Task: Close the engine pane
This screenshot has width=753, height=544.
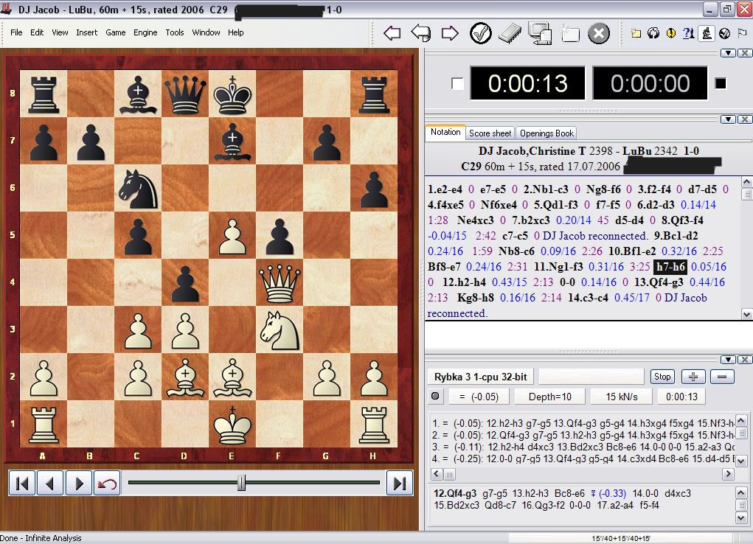Action: (x=744, y=360)
